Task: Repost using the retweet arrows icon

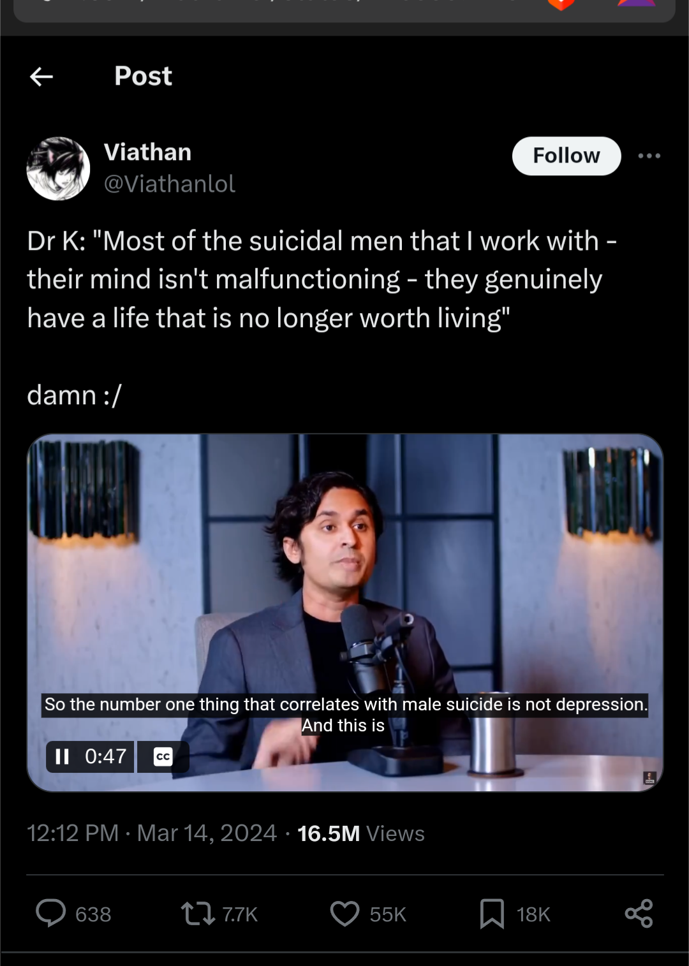Action: (198, 913)
